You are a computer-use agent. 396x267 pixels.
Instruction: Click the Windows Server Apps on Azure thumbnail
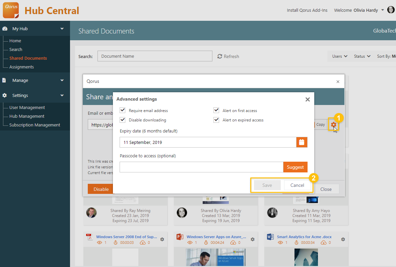coord(216,257)
